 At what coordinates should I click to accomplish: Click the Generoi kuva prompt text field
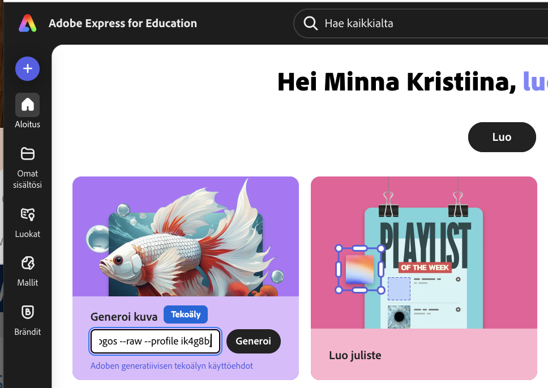coord(155,341)
